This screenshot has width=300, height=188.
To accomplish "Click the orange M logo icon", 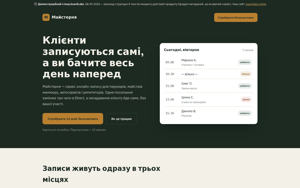I will [46, 17].
